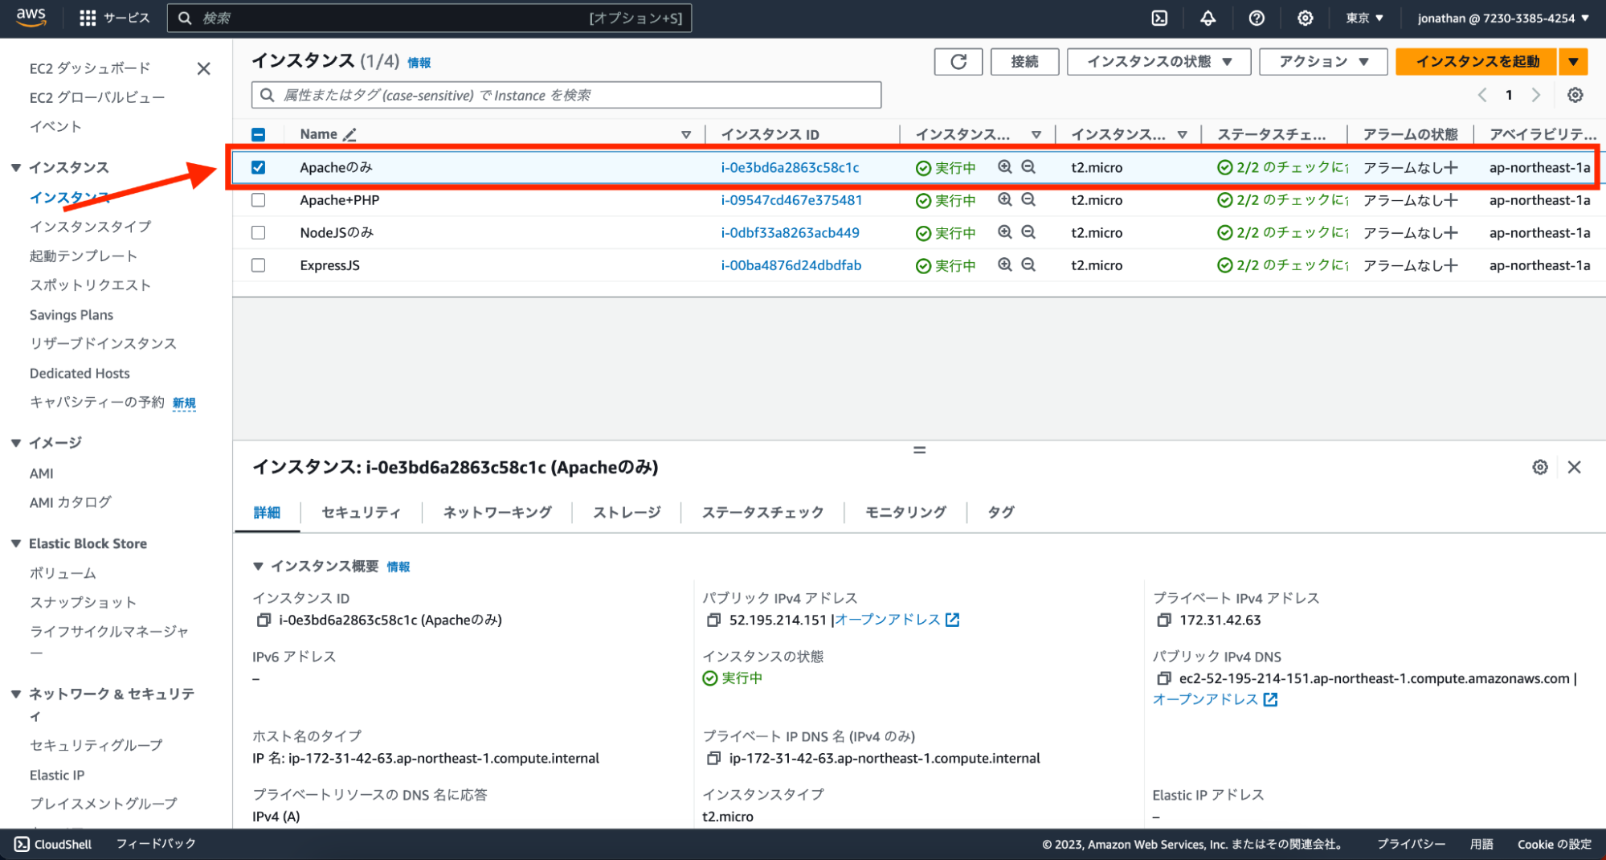Screen dimensions: 1606x860
Task: Open the notifications bell
Action: pos(1208,18)
